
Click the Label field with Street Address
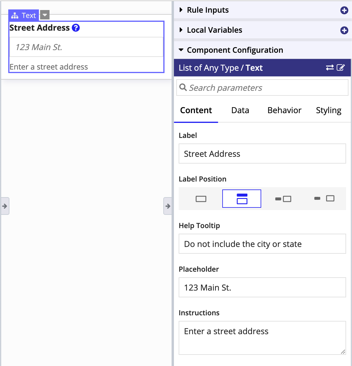(262, 154)
